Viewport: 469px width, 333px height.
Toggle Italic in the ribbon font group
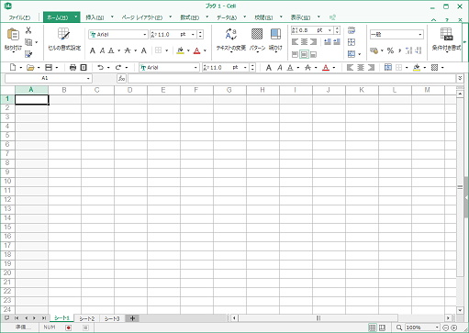pos(102,50)
